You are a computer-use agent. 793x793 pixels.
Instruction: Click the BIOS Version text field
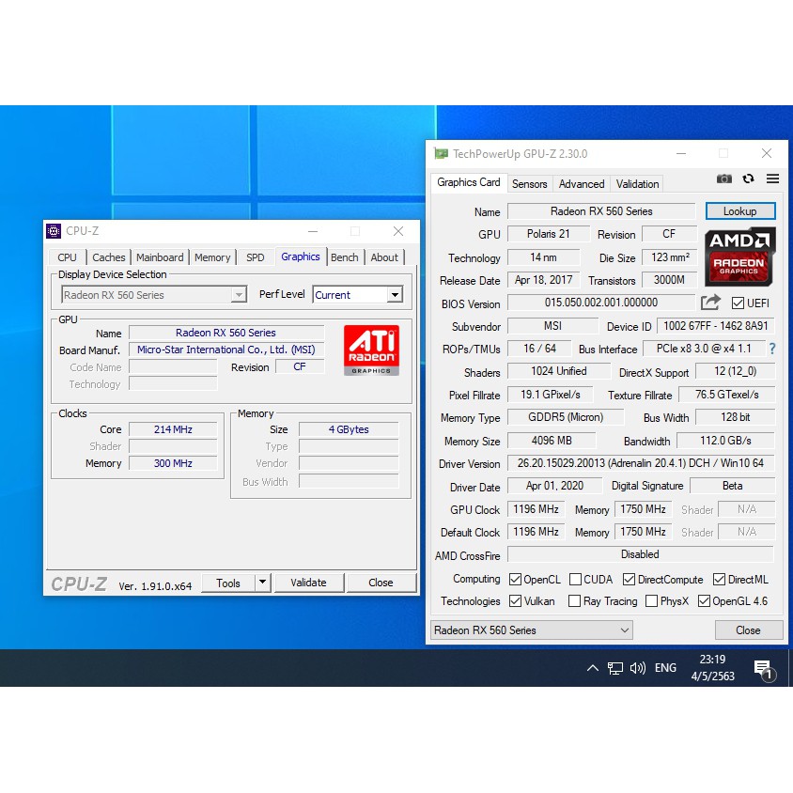coord(601,303)
